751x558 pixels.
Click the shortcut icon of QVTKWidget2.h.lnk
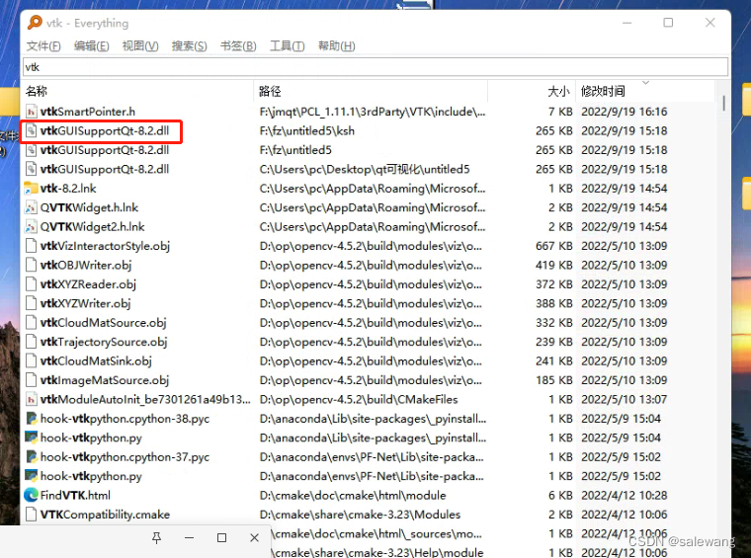(32, 226)
